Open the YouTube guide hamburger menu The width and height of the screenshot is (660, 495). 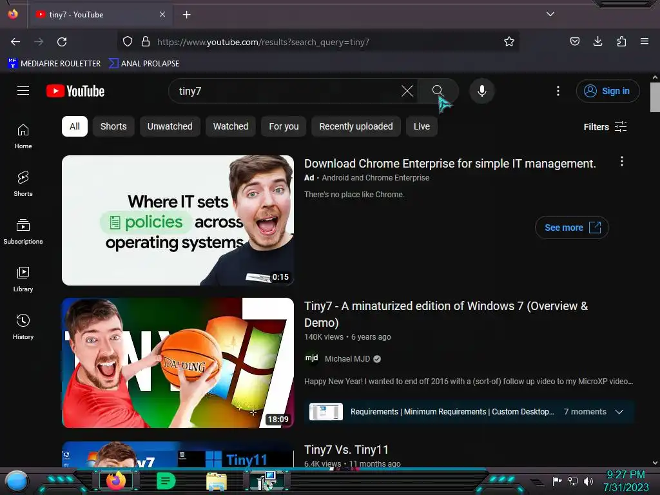coord(23,91)
